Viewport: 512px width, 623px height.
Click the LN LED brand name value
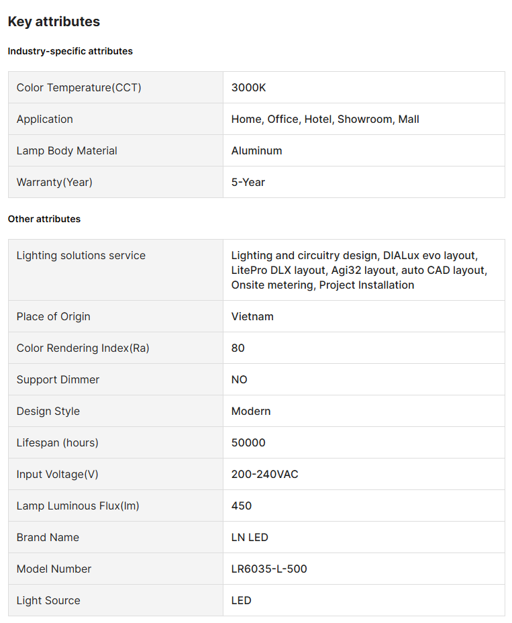250,537
